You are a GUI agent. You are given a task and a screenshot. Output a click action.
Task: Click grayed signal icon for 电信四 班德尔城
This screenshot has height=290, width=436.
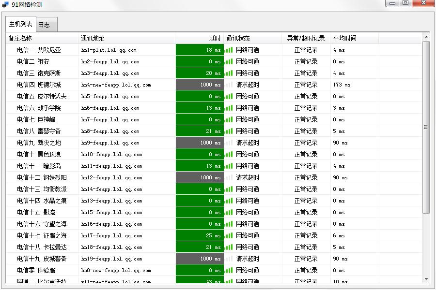pyautogui.click(x=229, y=85)
